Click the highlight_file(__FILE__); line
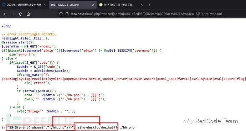The height and width of the screenshot is (131, 246). 25,38
